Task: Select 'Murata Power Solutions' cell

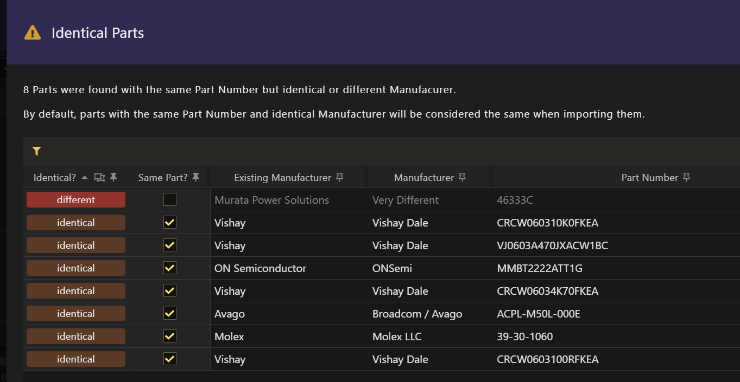Action: (272, 200)
